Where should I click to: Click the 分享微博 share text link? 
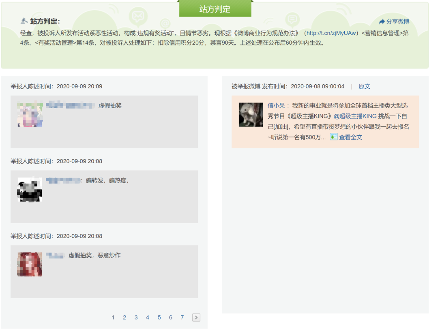click(x=397, y=21)
